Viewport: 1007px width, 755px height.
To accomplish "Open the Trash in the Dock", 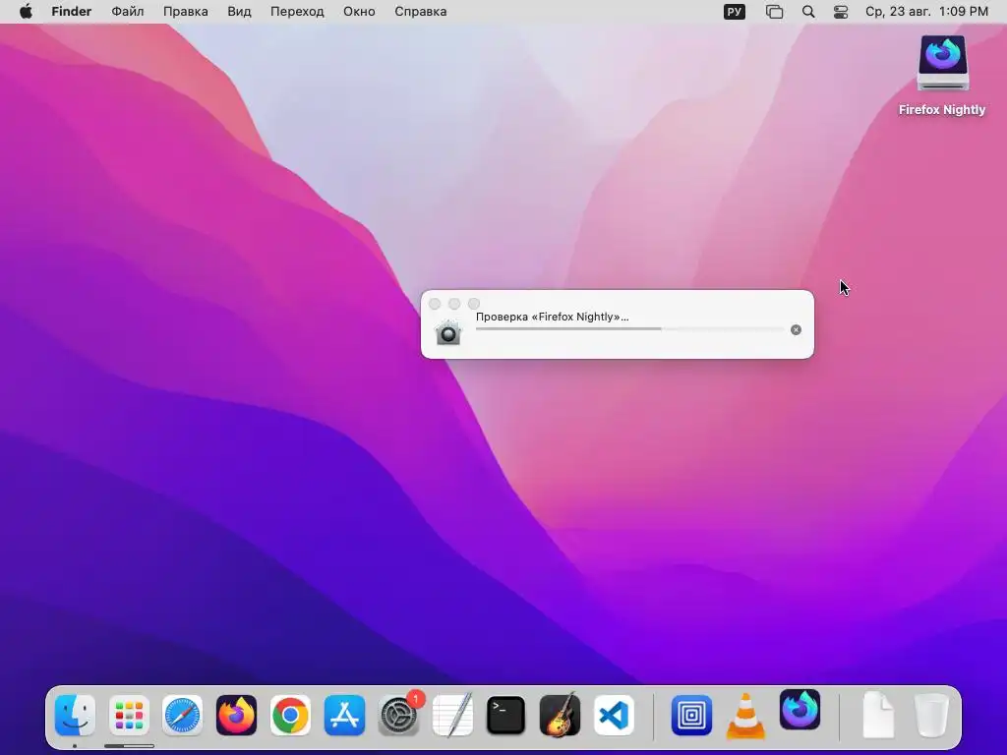I will pyautogui.click(x=931, y=715).
